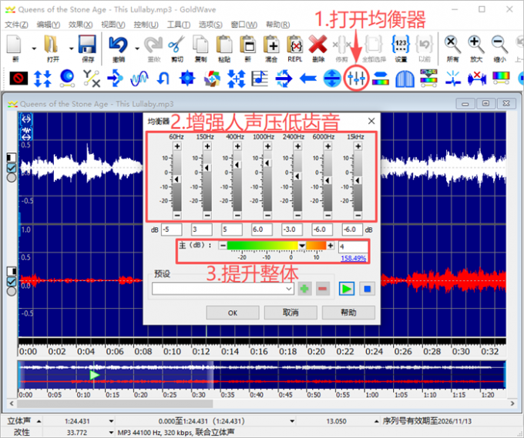Click the blue arch filter icon
The height and width of the screenshot is (438, 524).
[x=405, y=79]
